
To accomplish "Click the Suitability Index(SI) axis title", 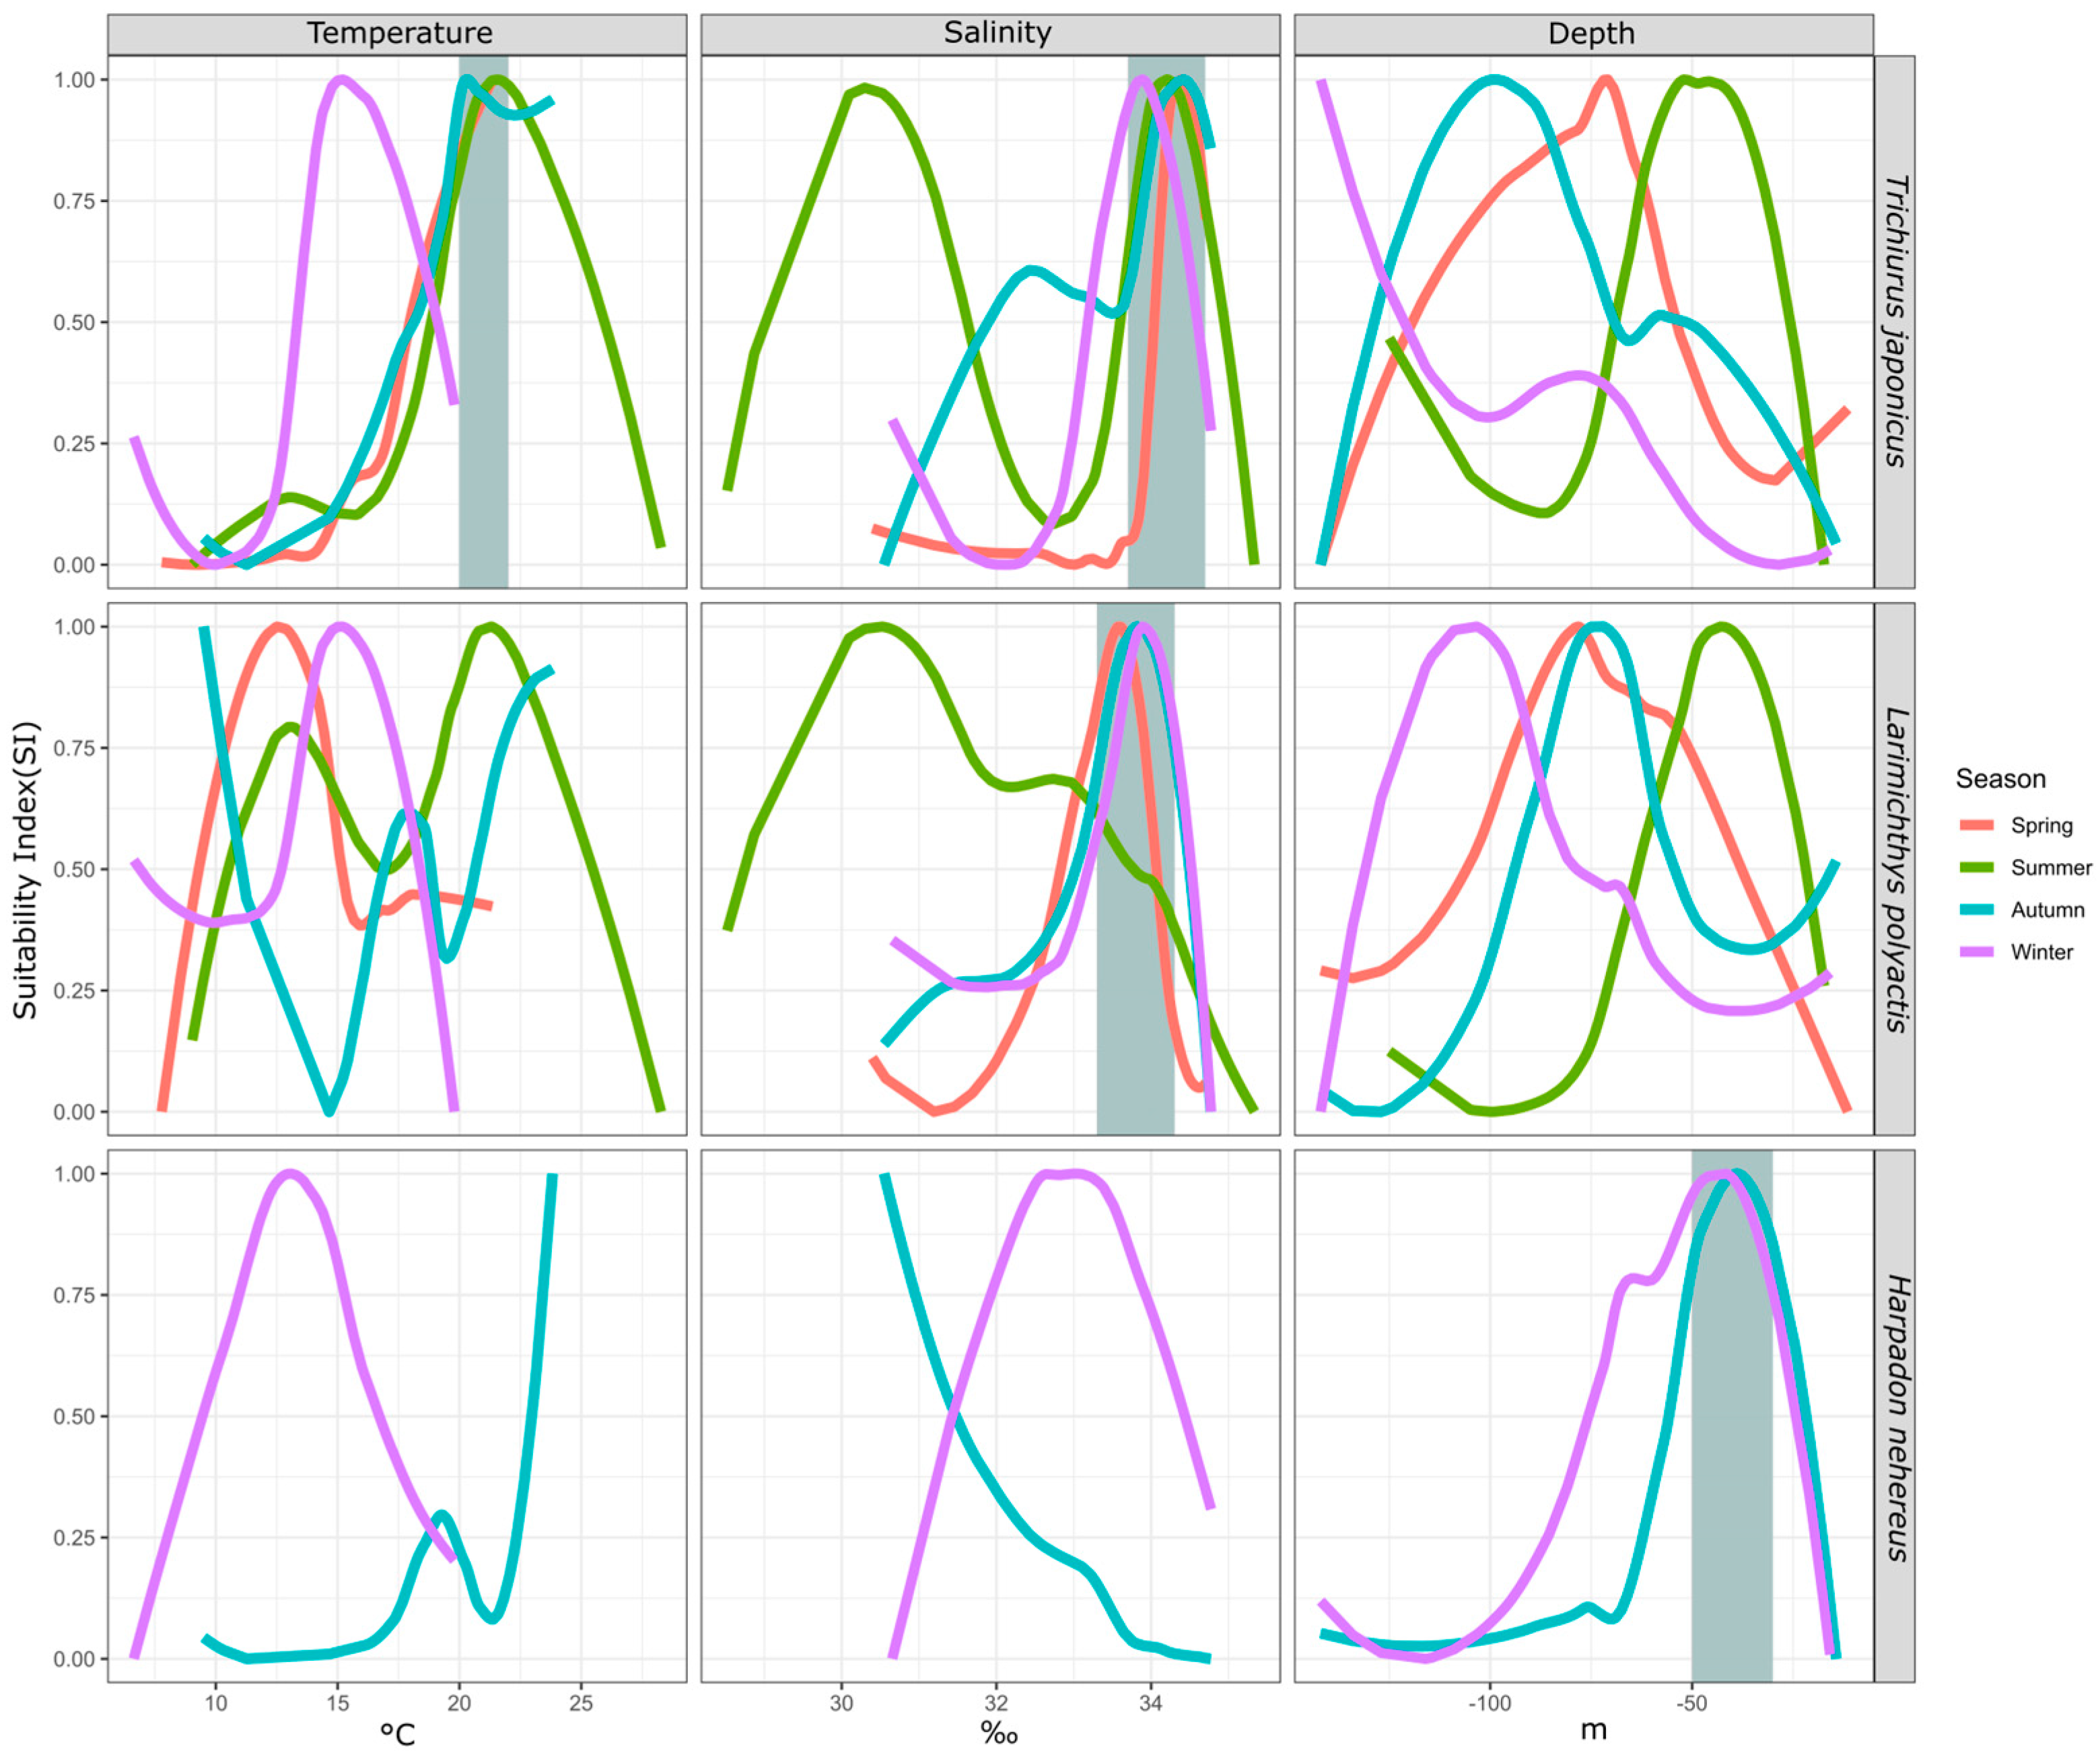I will pos(25,870).
